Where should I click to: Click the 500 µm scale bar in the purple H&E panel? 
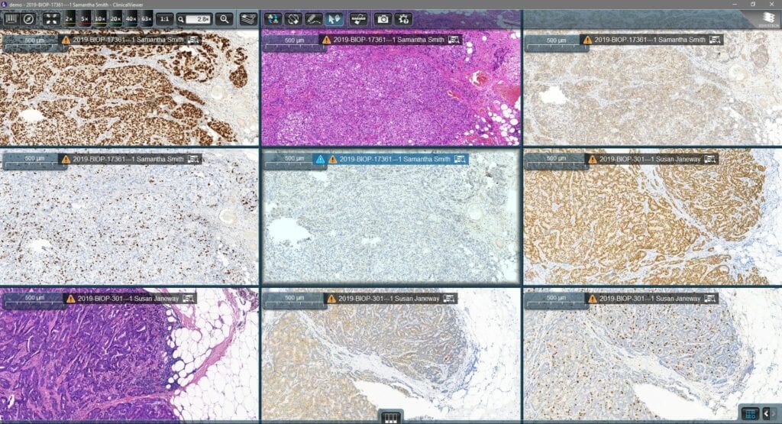[34, 301]
